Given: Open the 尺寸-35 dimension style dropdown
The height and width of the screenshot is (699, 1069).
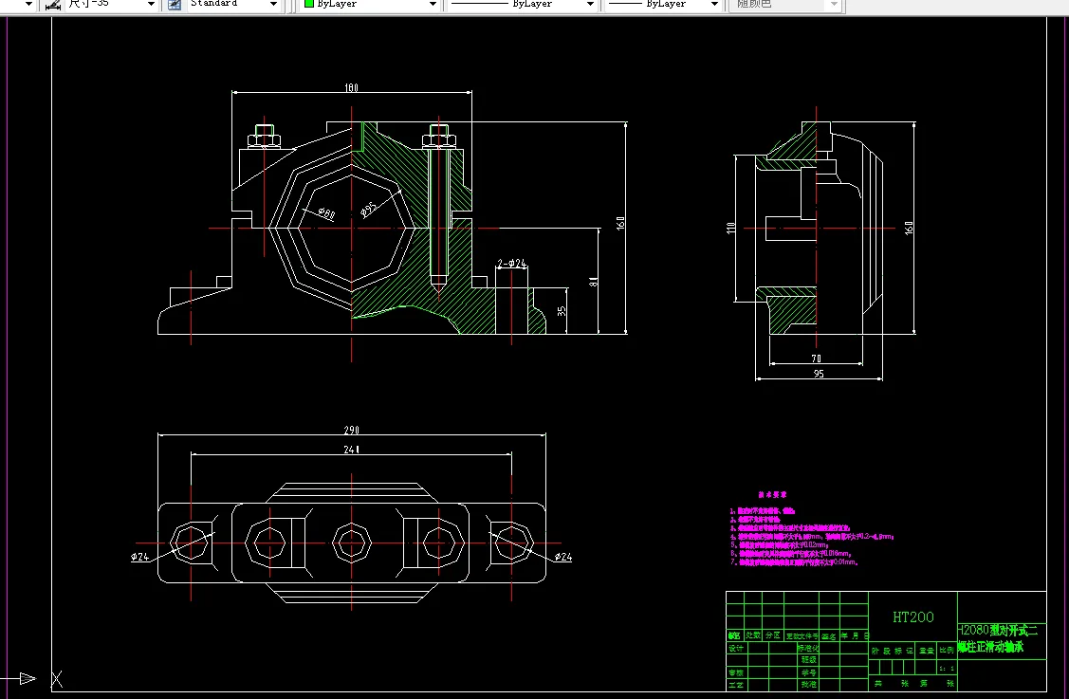Looking at the screenshot, I should [x=150, y=5].
